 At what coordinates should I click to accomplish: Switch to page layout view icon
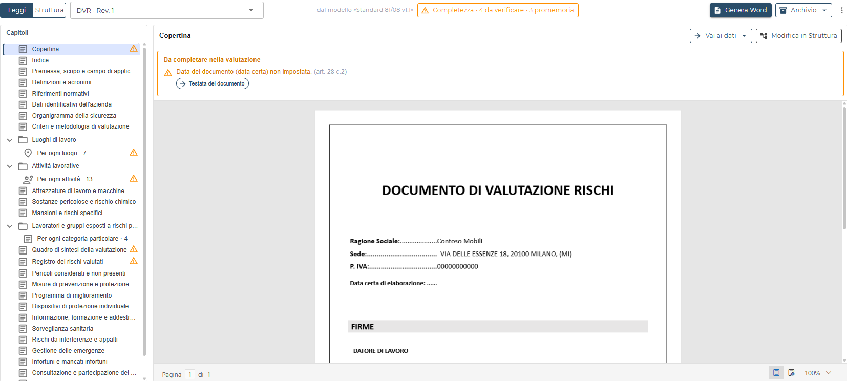pyautogui.click(x=776, y=373)
